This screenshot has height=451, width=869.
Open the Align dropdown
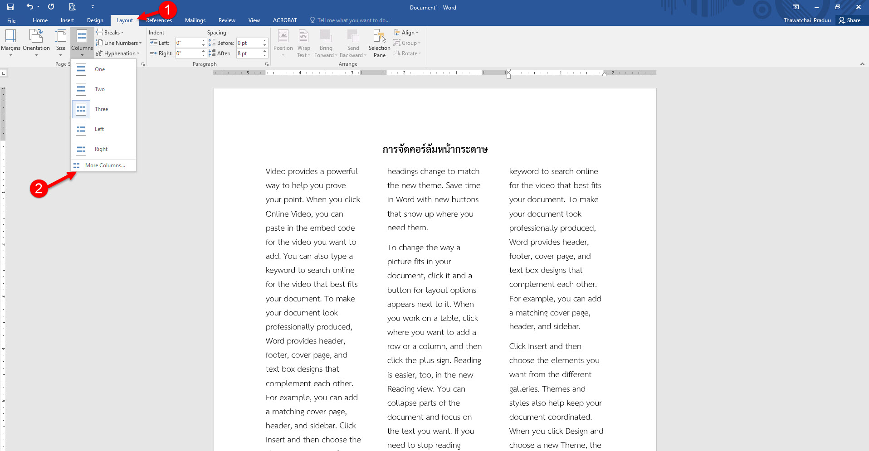pos(406,33)
